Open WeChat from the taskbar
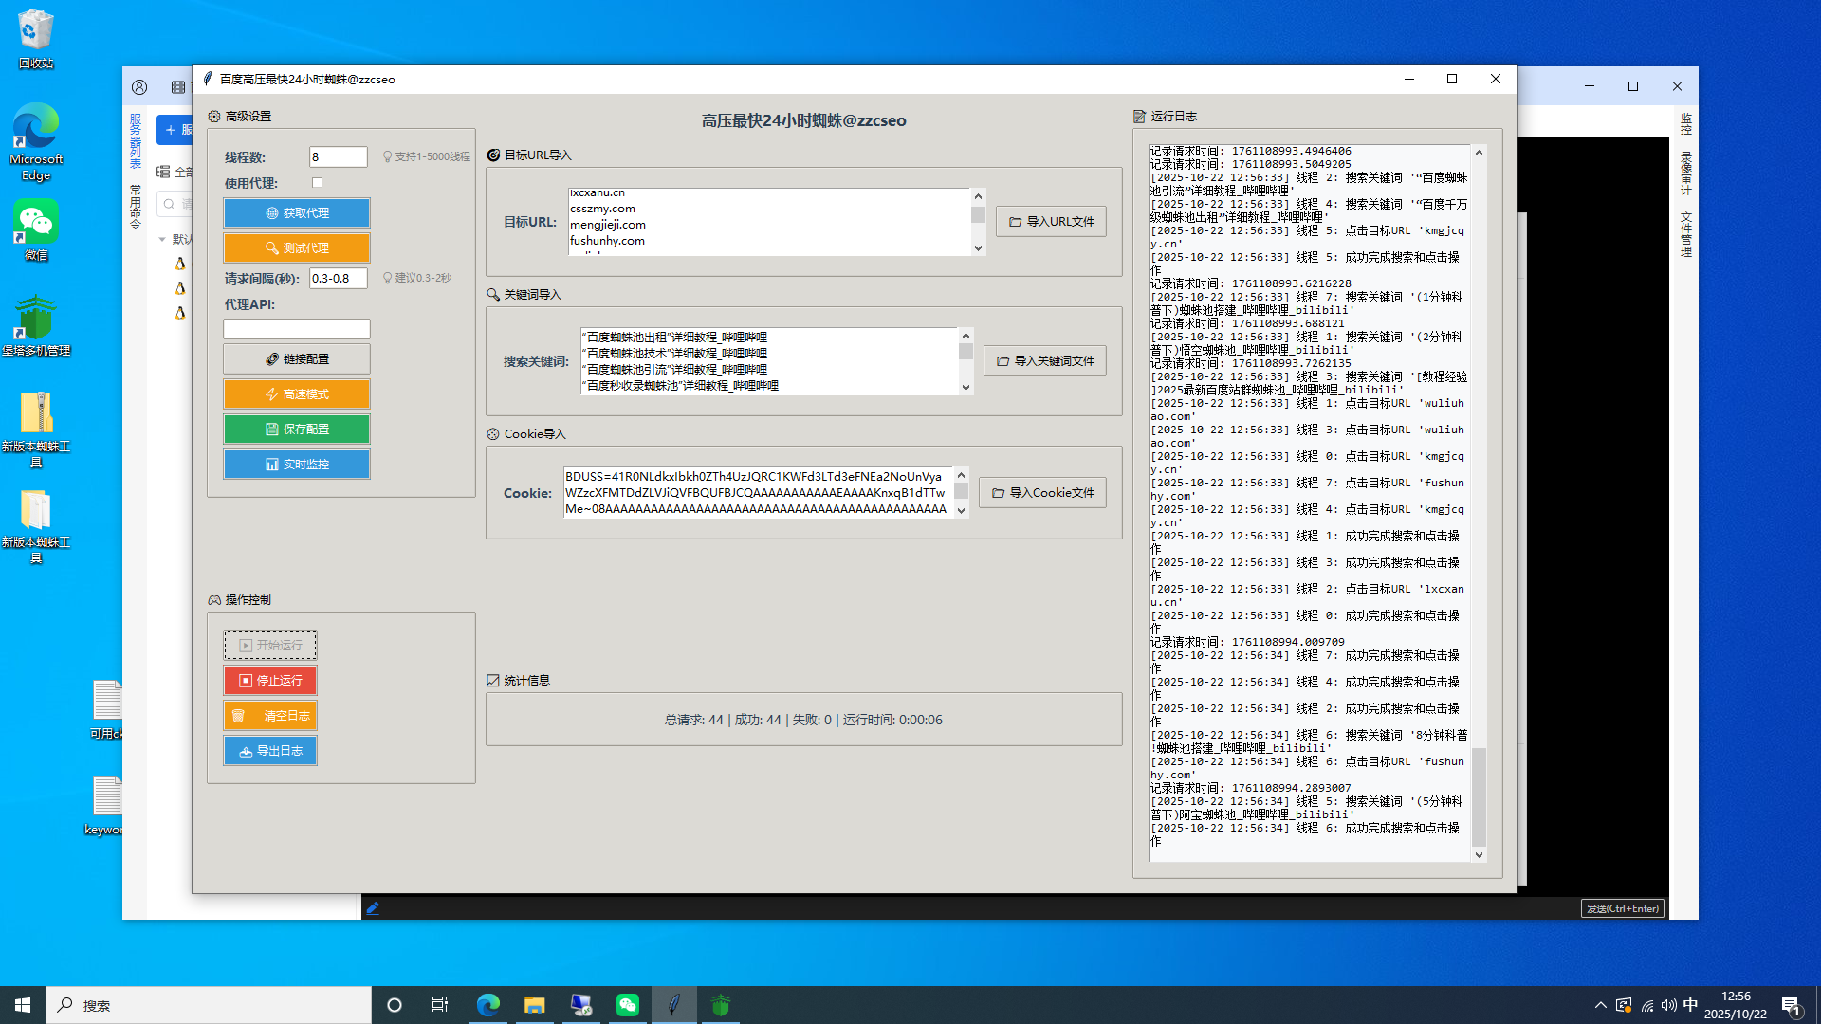The width and height of the screenshot is (1821, 1024). 628,1005
